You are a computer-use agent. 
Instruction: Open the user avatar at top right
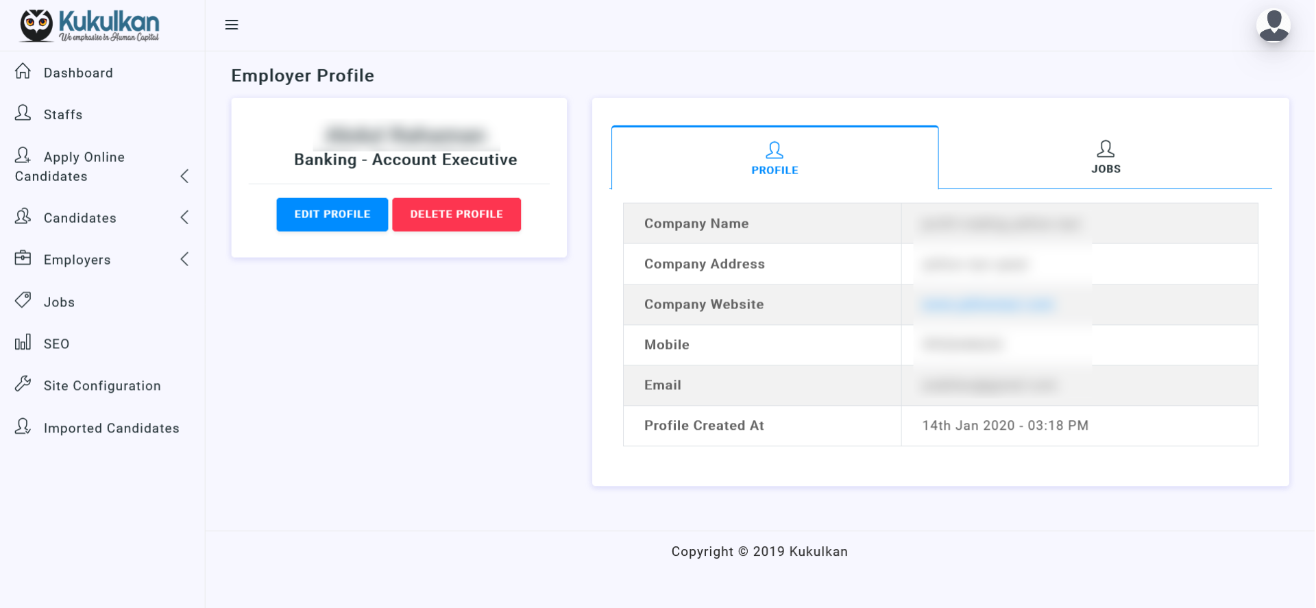(x=1273, y=25)
